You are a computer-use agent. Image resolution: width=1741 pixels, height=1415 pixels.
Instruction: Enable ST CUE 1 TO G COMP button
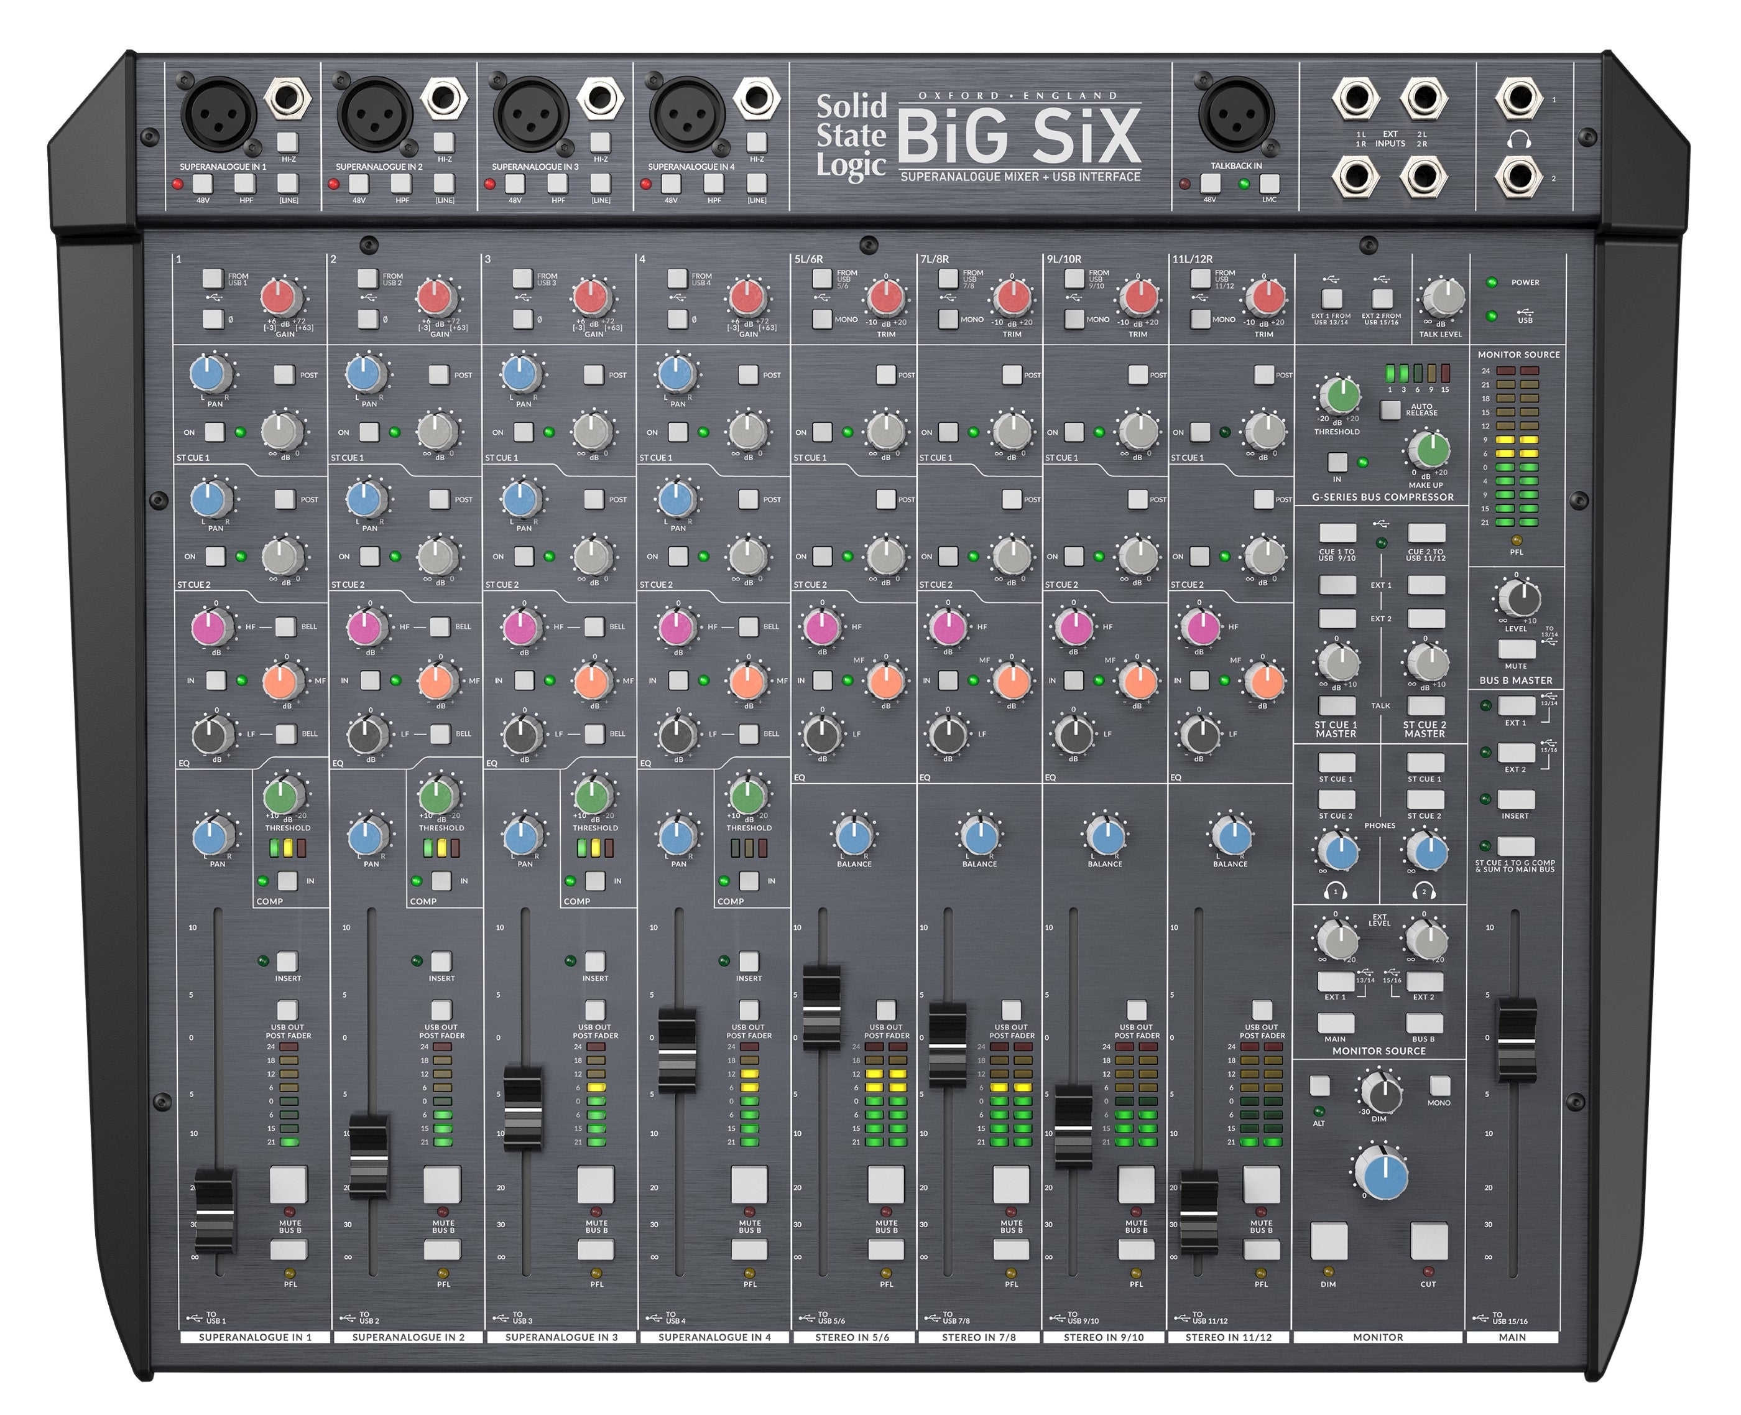1516,846
